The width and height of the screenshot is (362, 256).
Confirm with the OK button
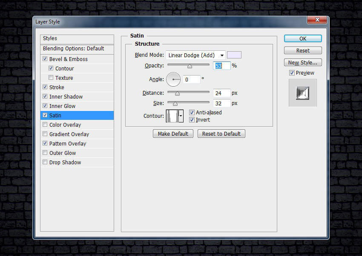[x=303, y=39]
